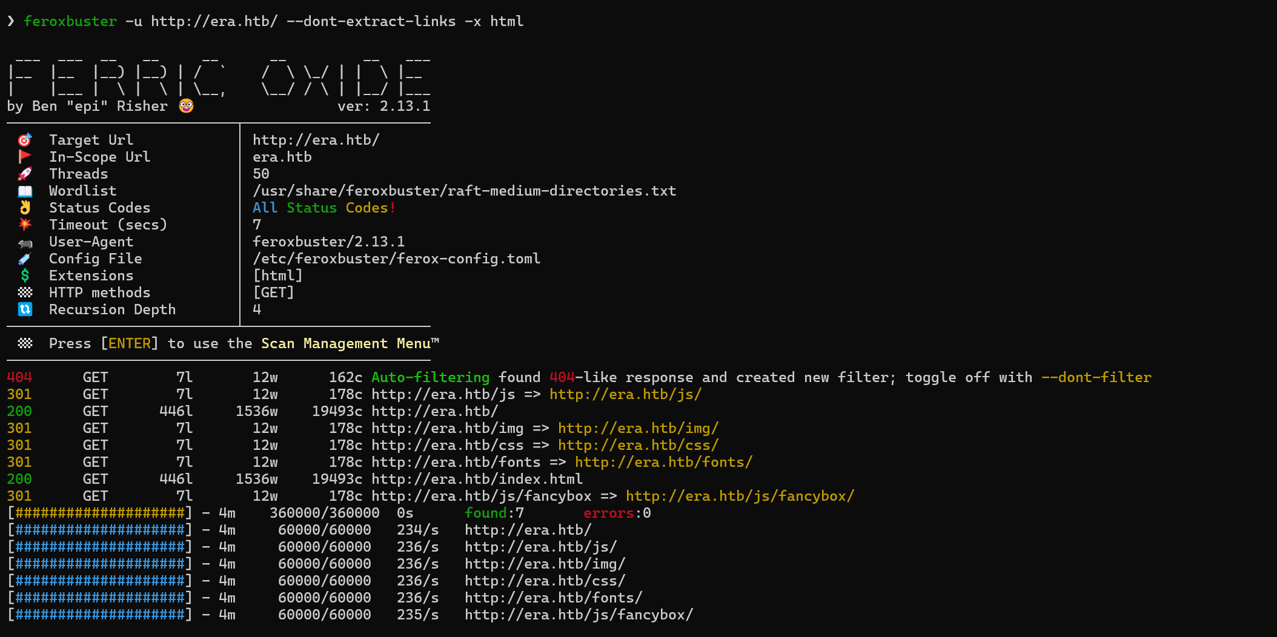1277x637 pixels.
Task: Click the wordlist path raft-medium-directories.txt
Action: click(465, 191)
